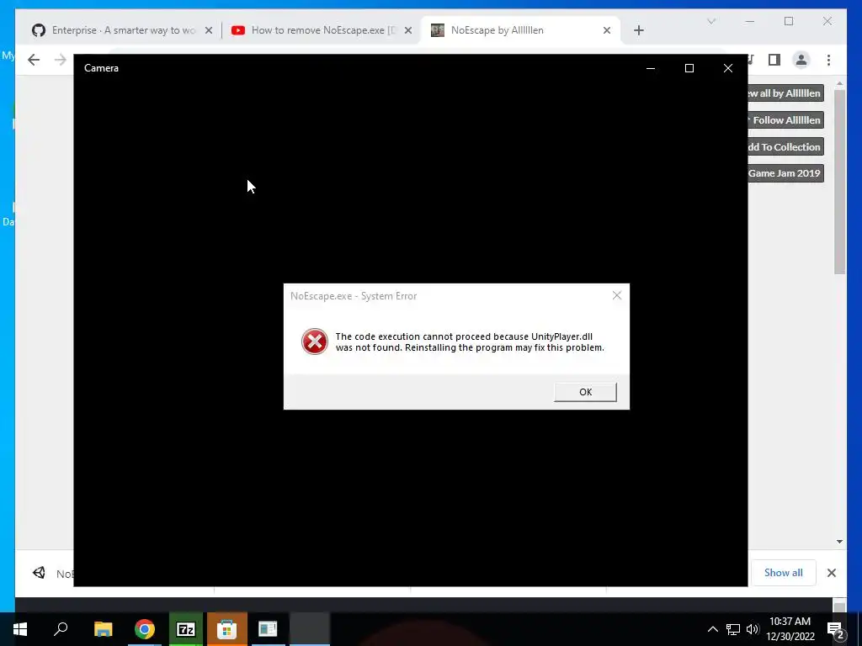The height and width of the screenshot is (646, 862).
Task: Open the news app taskbar icon
Action: tap(268, 629)
